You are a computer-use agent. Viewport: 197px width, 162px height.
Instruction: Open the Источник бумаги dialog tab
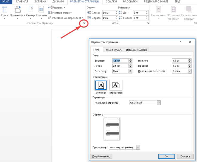tap(136, 50)
